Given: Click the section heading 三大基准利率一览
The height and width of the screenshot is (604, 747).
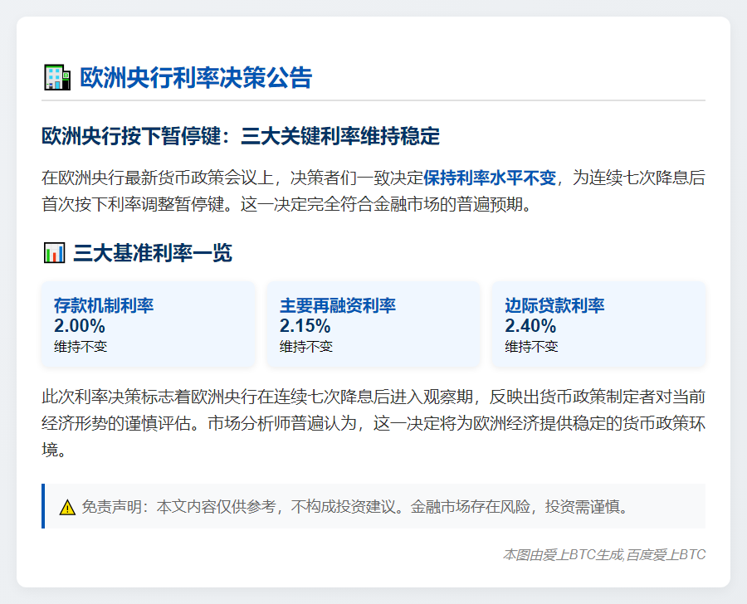Looking at the screenshot, I should coord(153,252).
